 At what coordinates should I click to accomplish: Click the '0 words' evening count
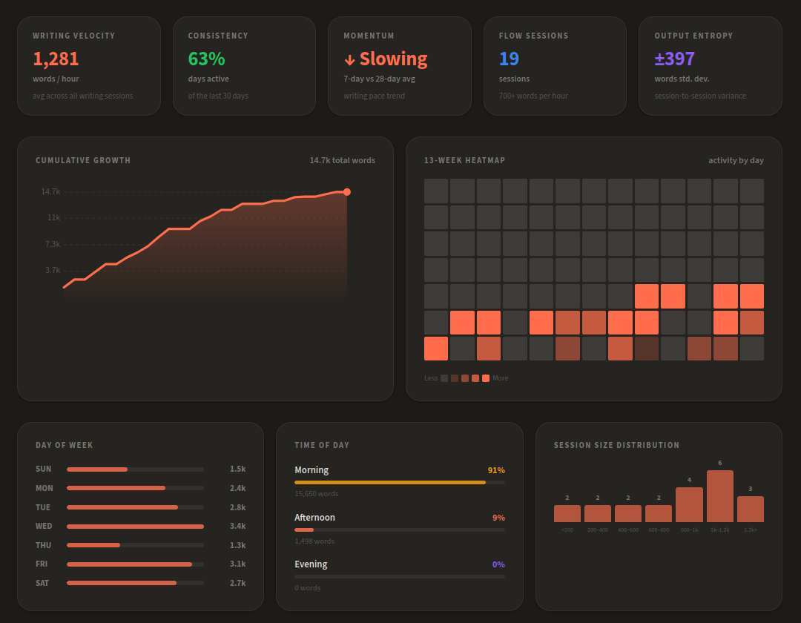(x=308, y=588)
